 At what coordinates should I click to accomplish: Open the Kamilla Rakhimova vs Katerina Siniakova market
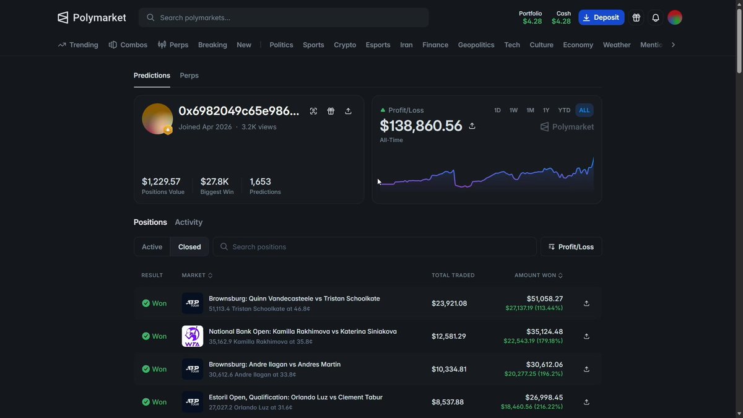click(x=303, y=331)
